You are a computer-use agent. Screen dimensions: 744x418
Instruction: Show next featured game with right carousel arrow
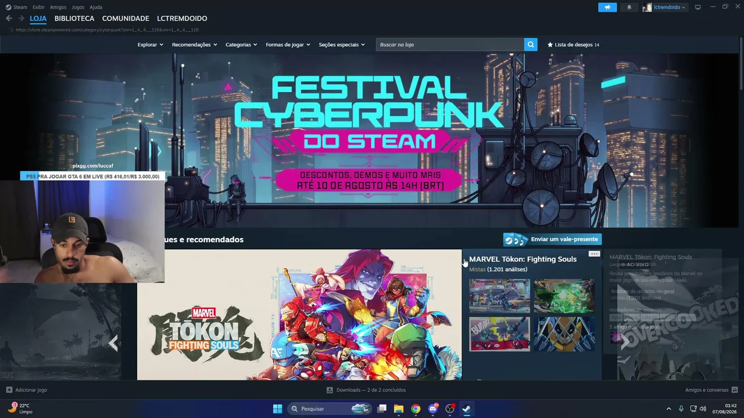point(624,343)
